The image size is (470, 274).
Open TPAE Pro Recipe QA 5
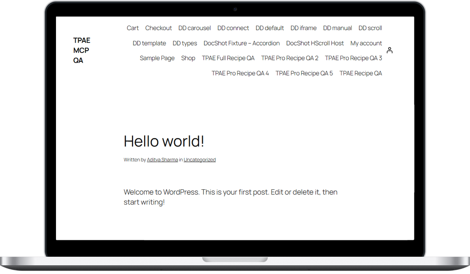(x=304, y=73)
